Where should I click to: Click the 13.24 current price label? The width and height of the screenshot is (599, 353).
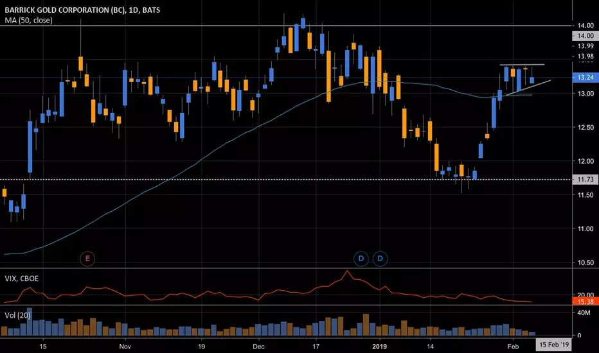(586, 78)
